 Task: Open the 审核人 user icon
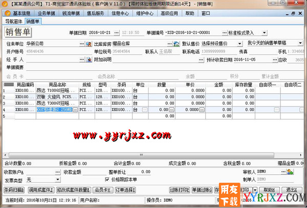(290, 172)
